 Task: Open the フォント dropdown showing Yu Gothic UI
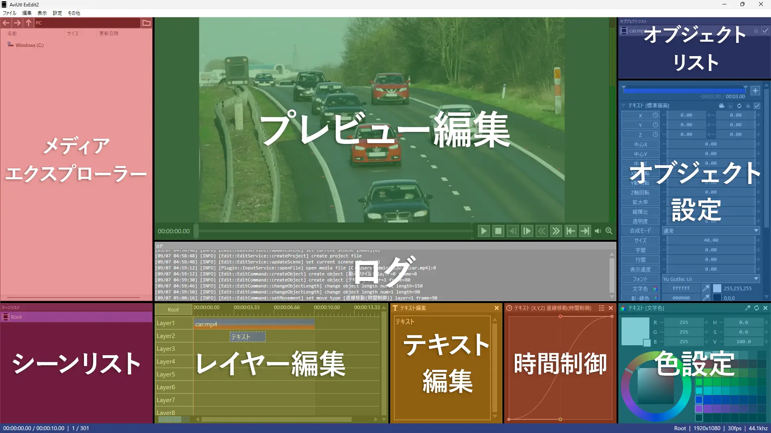(x=711, y=279)
